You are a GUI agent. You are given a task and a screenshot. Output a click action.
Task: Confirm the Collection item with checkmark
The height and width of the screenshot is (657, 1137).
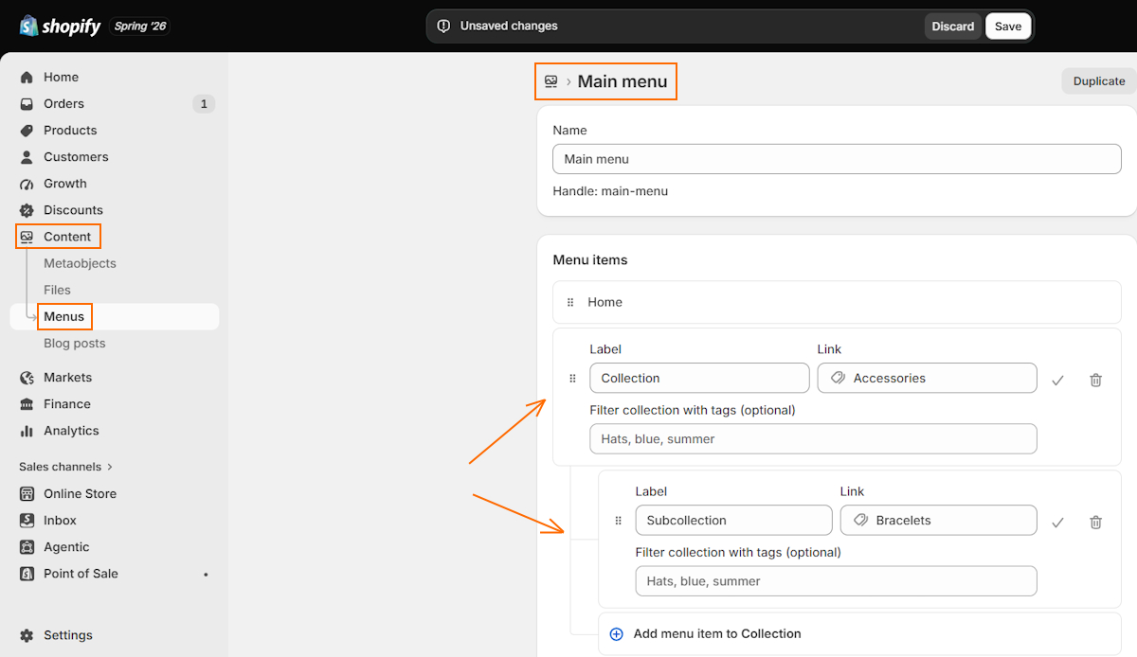pyautogui.click(x=1057, y=380)
